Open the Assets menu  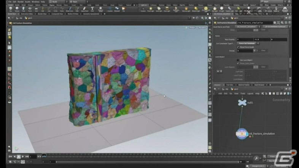click(x=28, y=2)
